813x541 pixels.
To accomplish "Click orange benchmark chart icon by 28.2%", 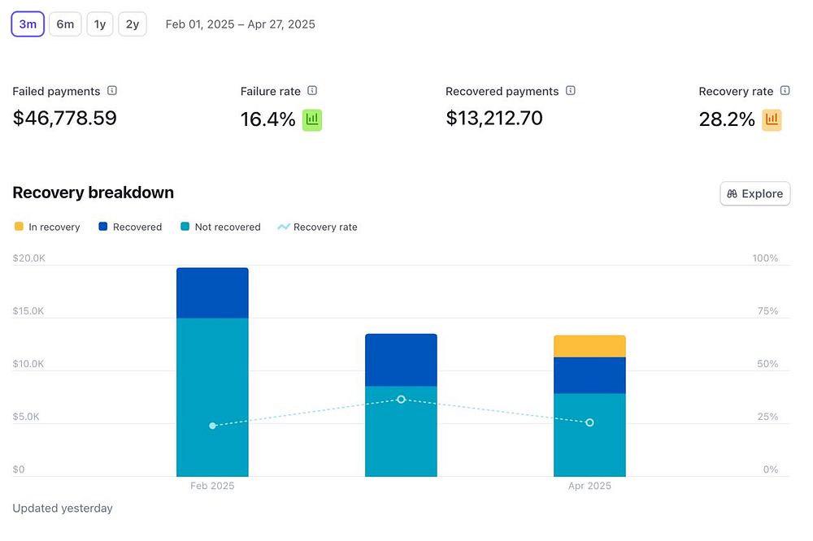I will [x=772, y=119].
